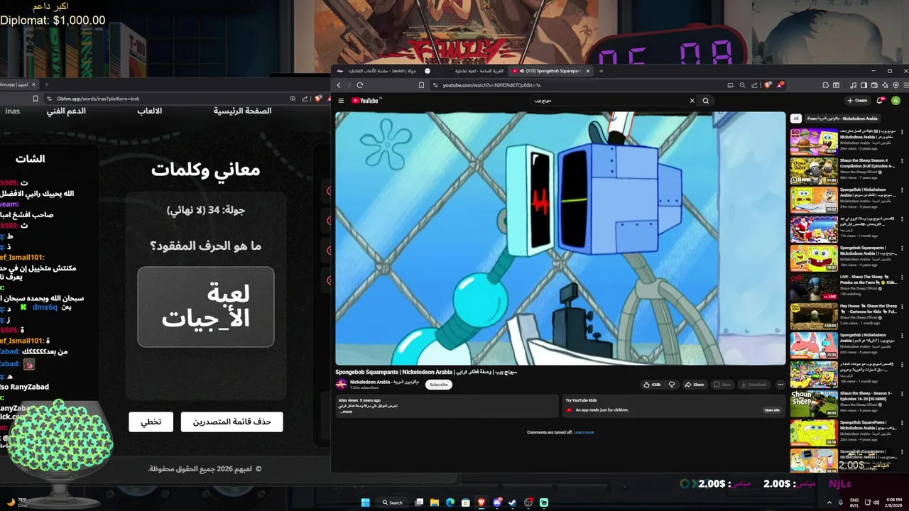Expand video description with ...more
909x511 pixels.
pos(345,412)
